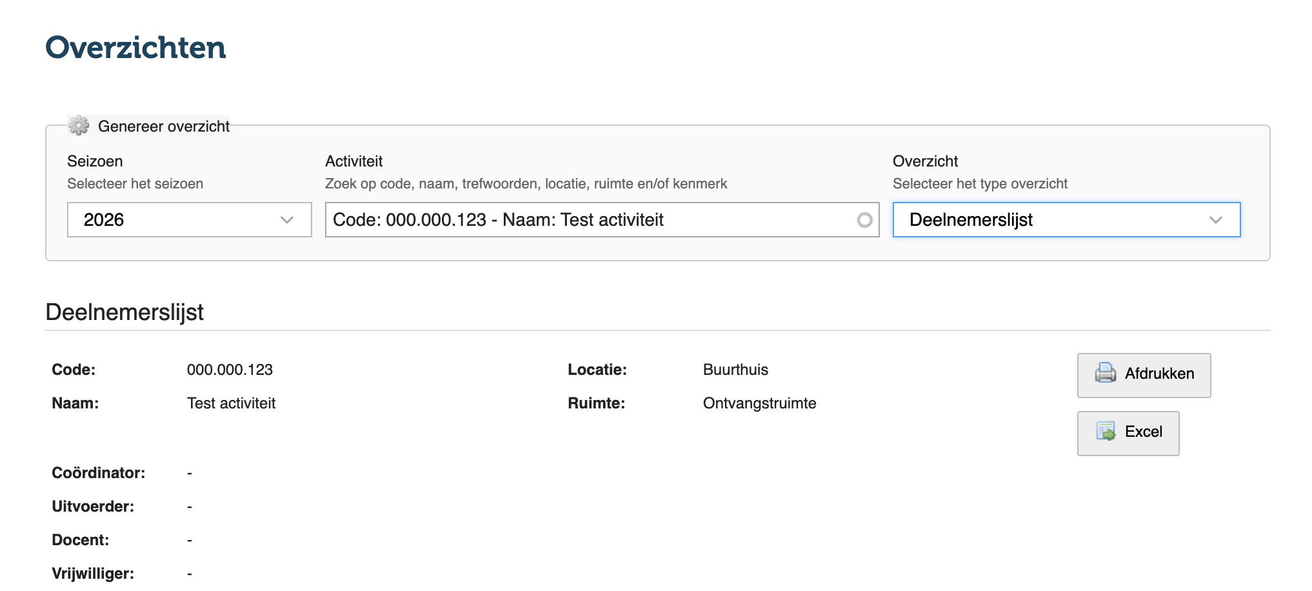Click the circular loading indicator in Activiteit field

click(x=864, y=220)
